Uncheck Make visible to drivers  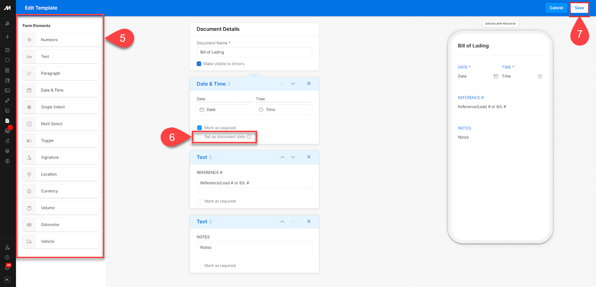(x=199, y=64)
